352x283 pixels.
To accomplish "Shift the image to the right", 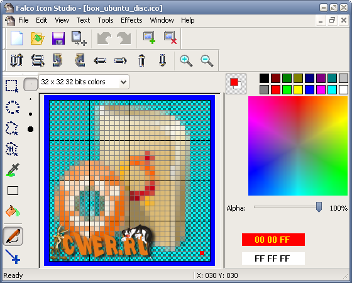I will (121, 60).
